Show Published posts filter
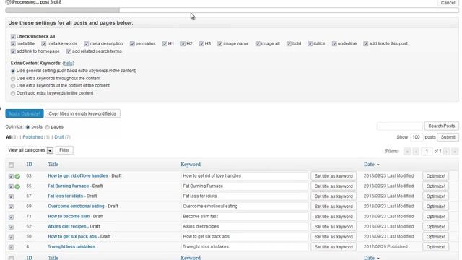Image resolution: width=462 pixels, height=260 pixels. [33, 137]
